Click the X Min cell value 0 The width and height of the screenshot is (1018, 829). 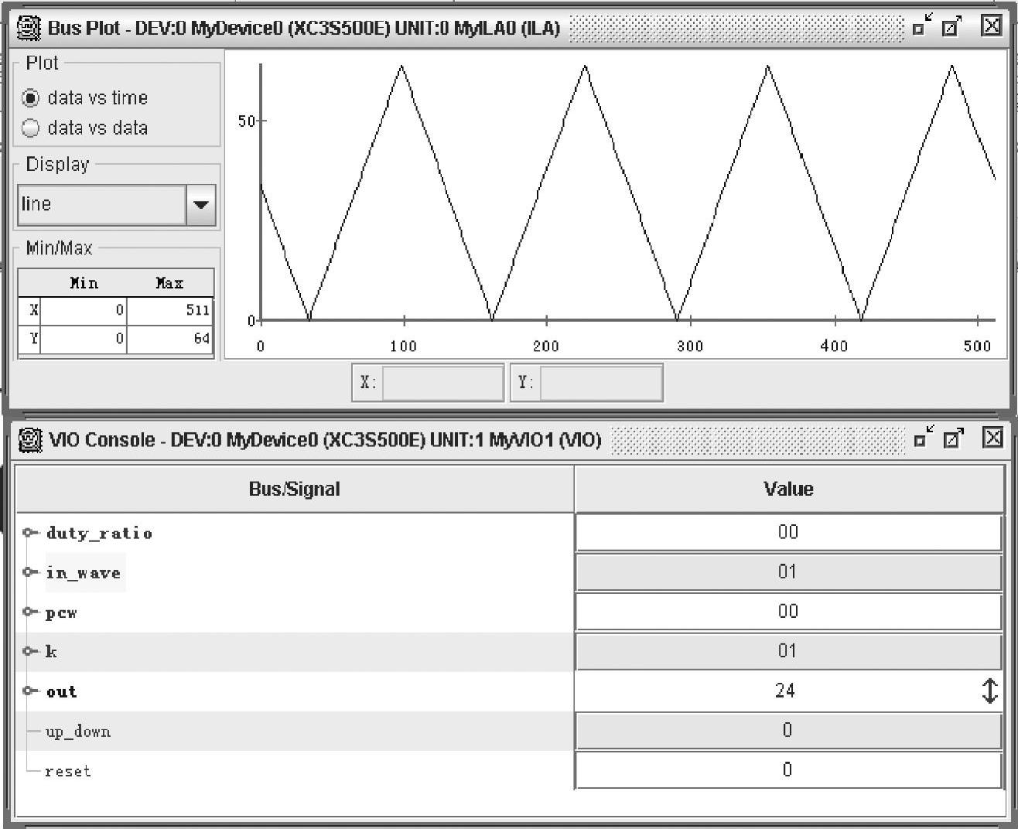pyautogui.click(x=84, y=310)
